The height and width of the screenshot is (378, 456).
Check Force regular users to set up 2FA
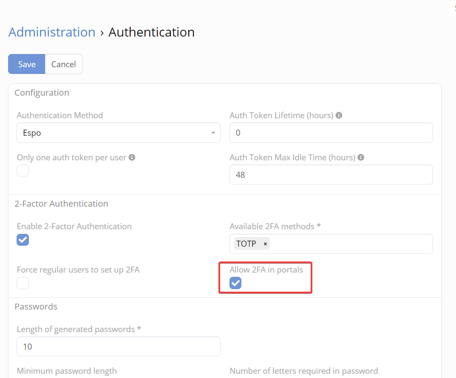pos(23,283)
